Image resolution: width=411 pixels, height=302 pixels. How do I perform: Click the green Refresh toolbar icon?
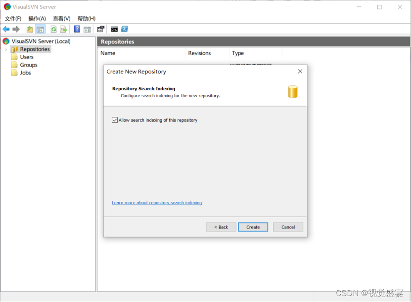click(54, 29)
